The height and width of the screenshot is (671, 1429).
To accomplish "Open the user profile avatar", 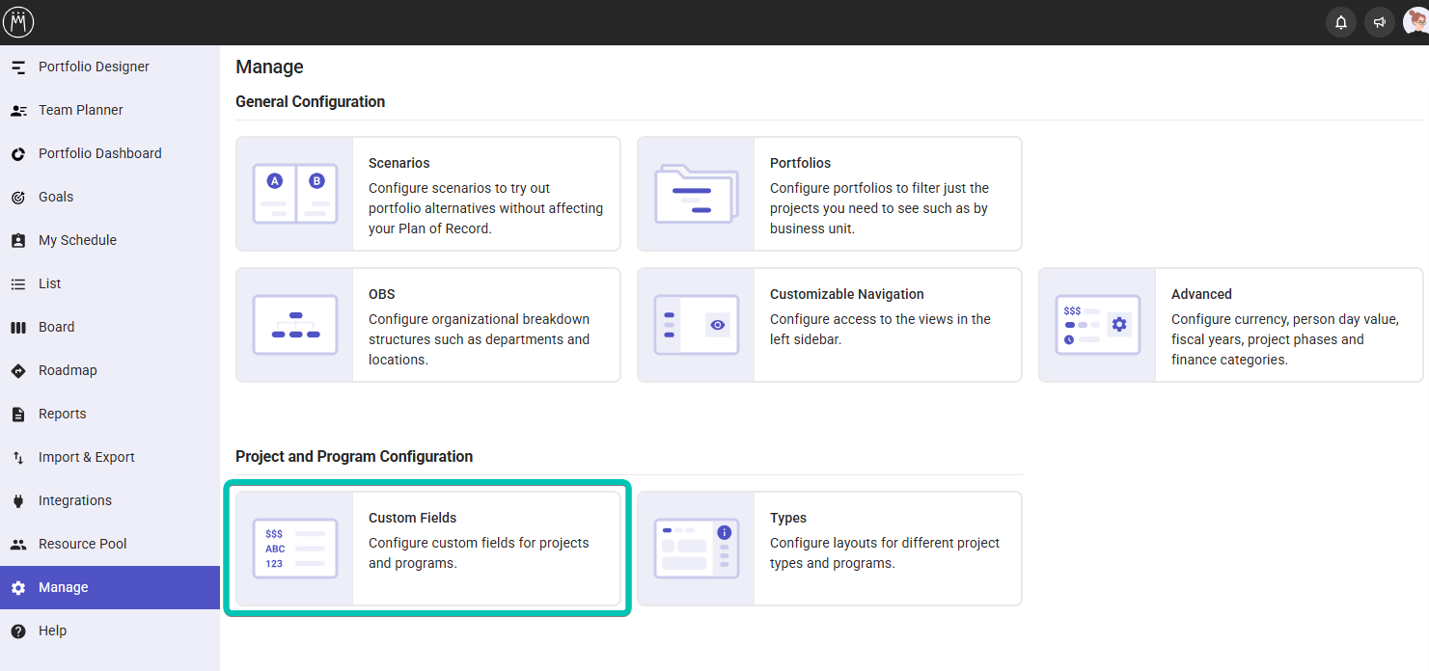I will click(1416, 22).
